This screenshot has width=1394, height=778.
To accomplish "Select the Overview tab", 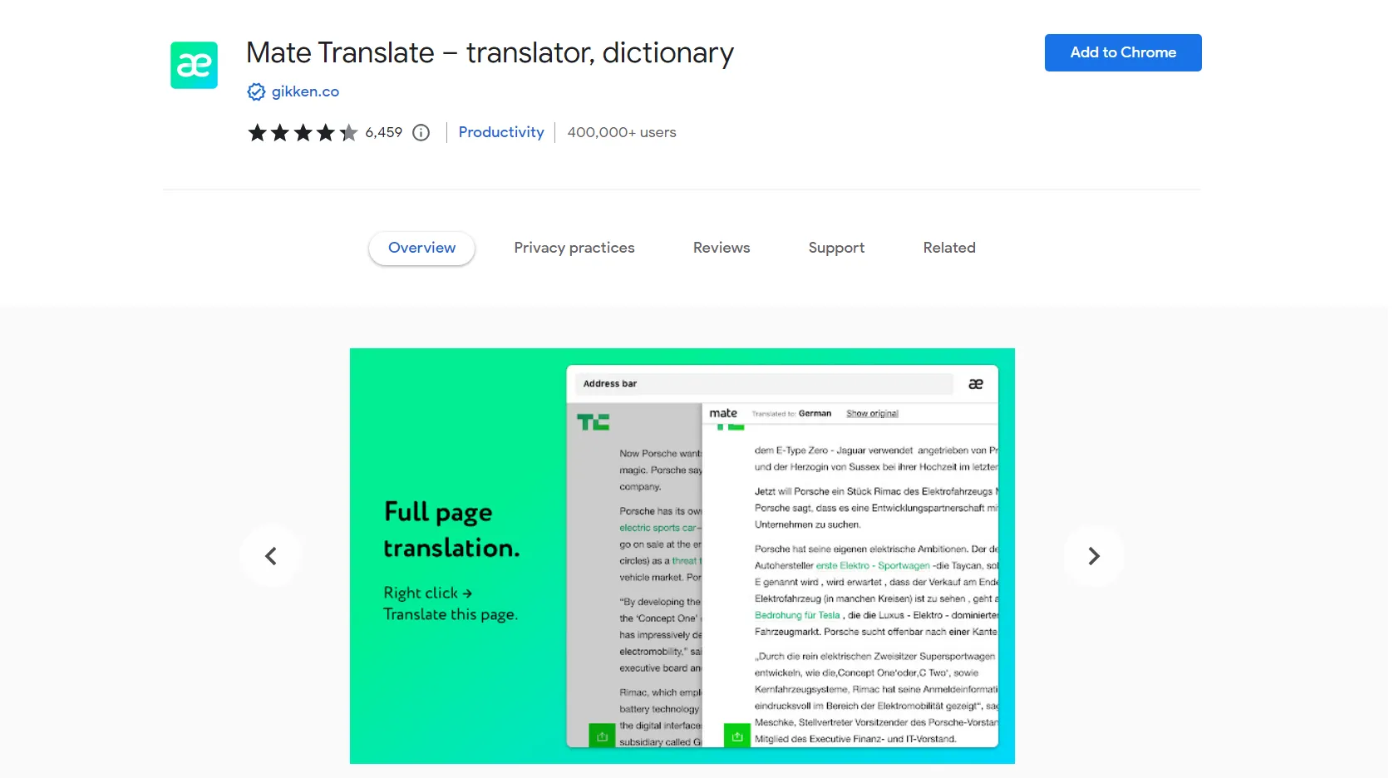I will point(421,248).
